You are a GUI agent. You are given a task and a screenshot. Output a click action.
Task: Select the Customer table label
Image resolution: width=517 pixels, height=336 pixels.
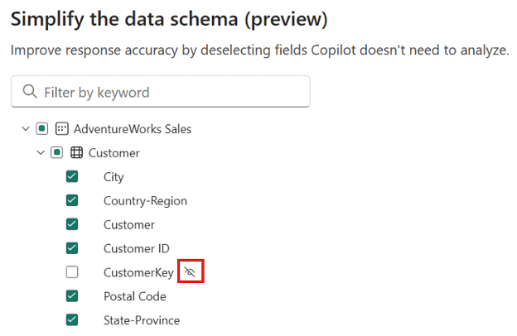pyautogui.click(x=114, y=153)
